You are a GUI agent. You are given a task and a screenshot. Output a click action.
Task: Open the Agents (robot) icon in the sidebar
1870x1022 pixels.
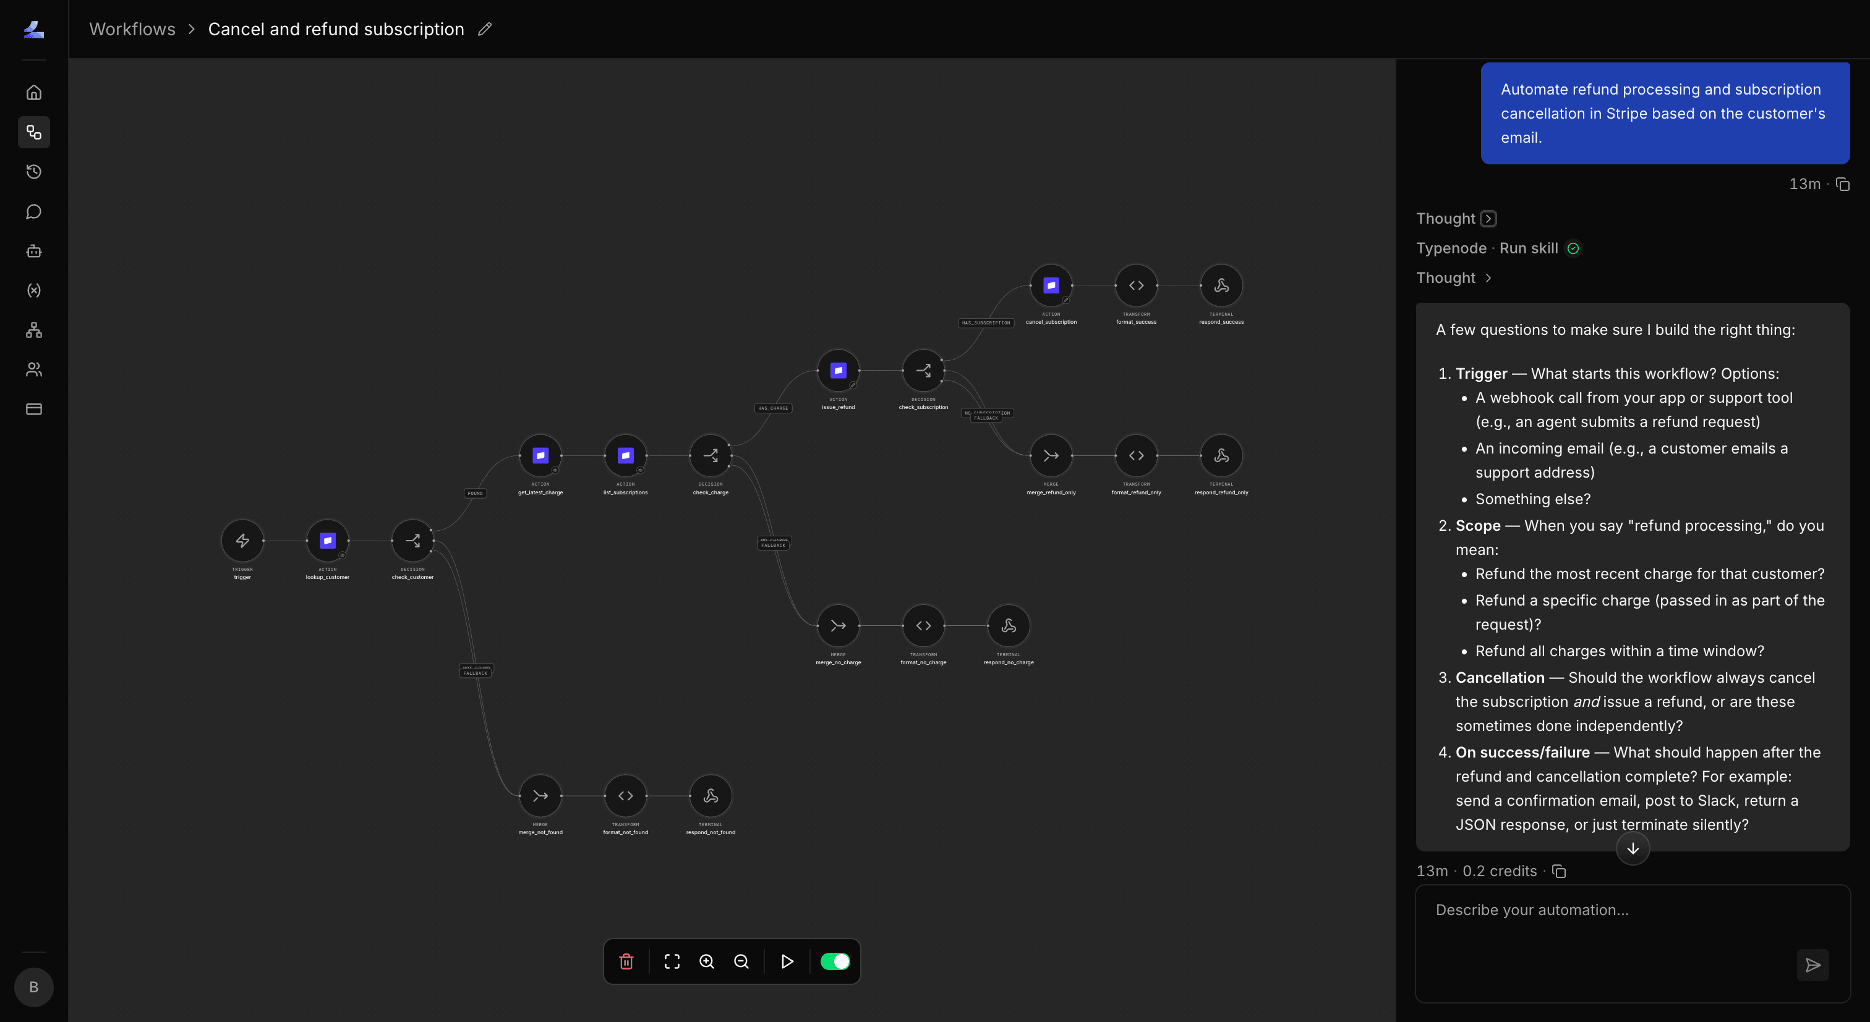[34, 251]
